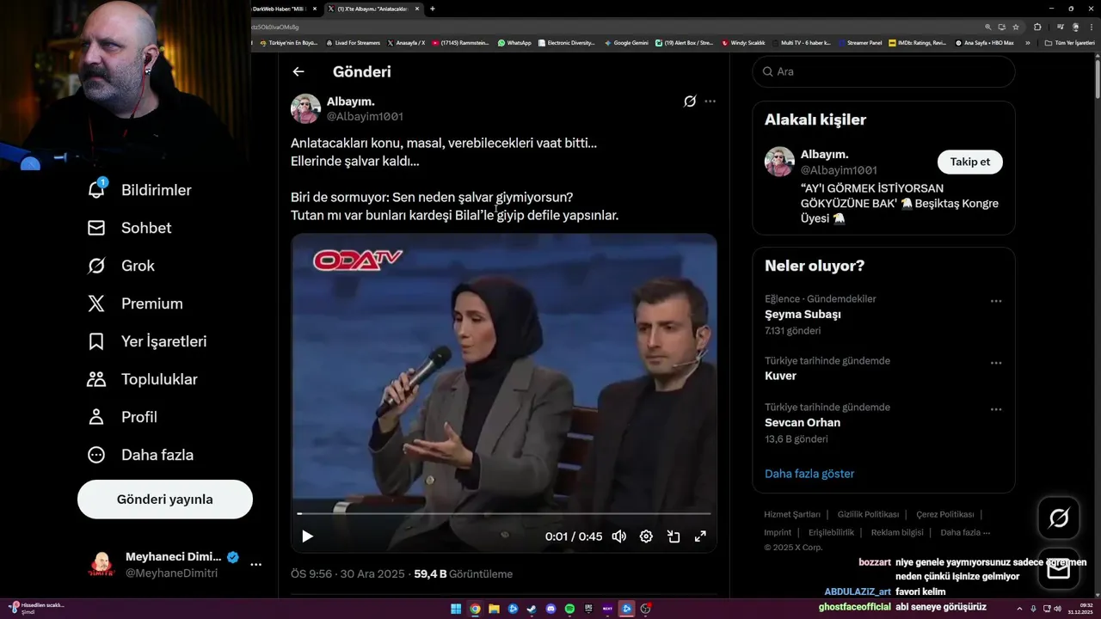The image size is (1101, 619).
Task: Open options dots for Kuver trend
Action: [996, 363]
